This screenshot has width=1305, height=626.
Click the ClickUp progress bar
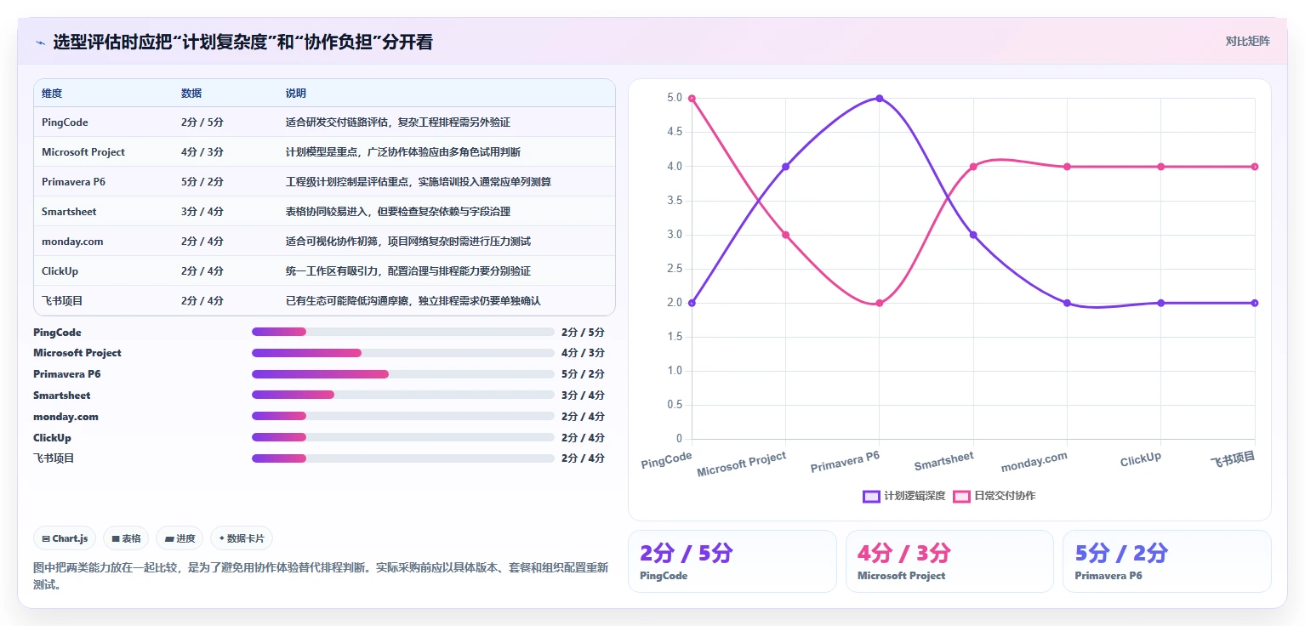pyautogui.click(x=403, y=437)
